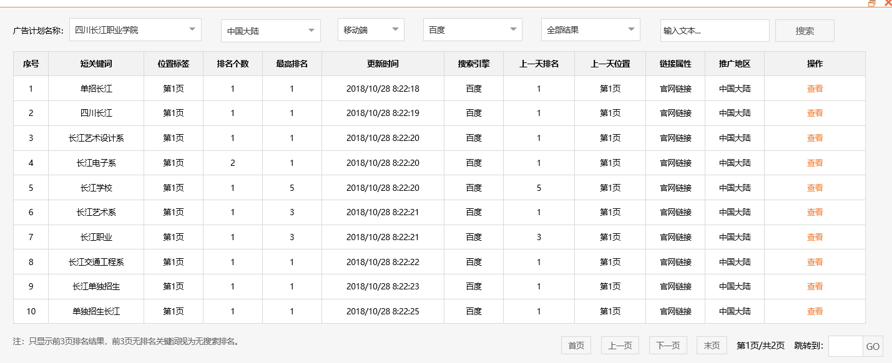The image size is (892, 363).
Task: Click the orange window icon at top right
Action: (x=873, y=4)
